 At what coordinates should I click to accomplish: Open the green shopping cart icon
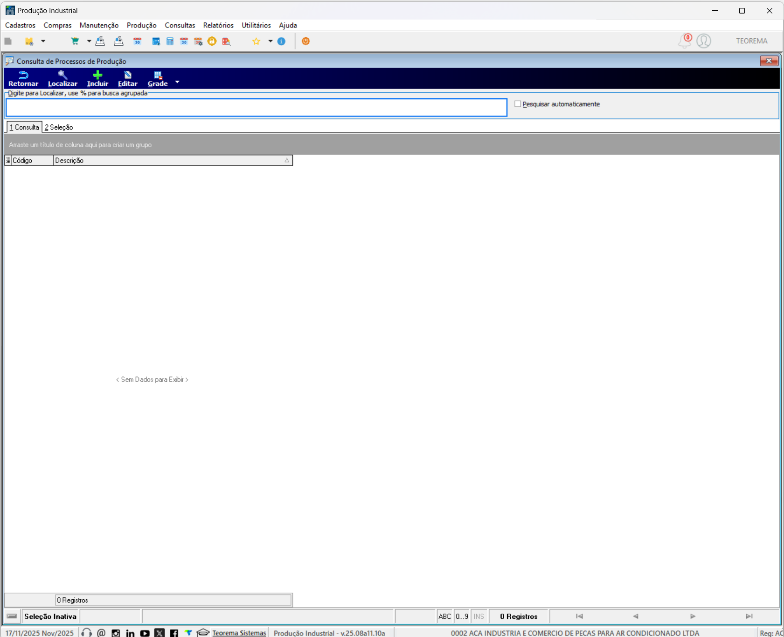(x=75, y=41)
